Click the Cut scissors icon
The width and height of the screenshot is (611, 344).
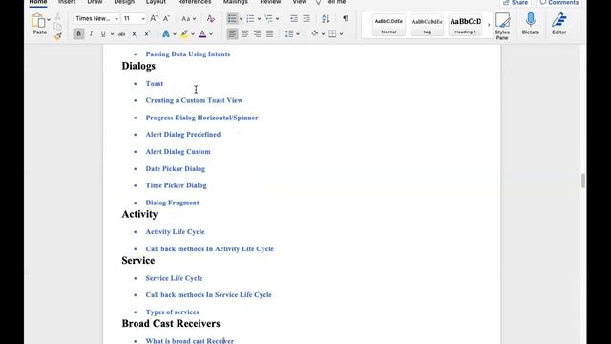click(x=57, y=16)
